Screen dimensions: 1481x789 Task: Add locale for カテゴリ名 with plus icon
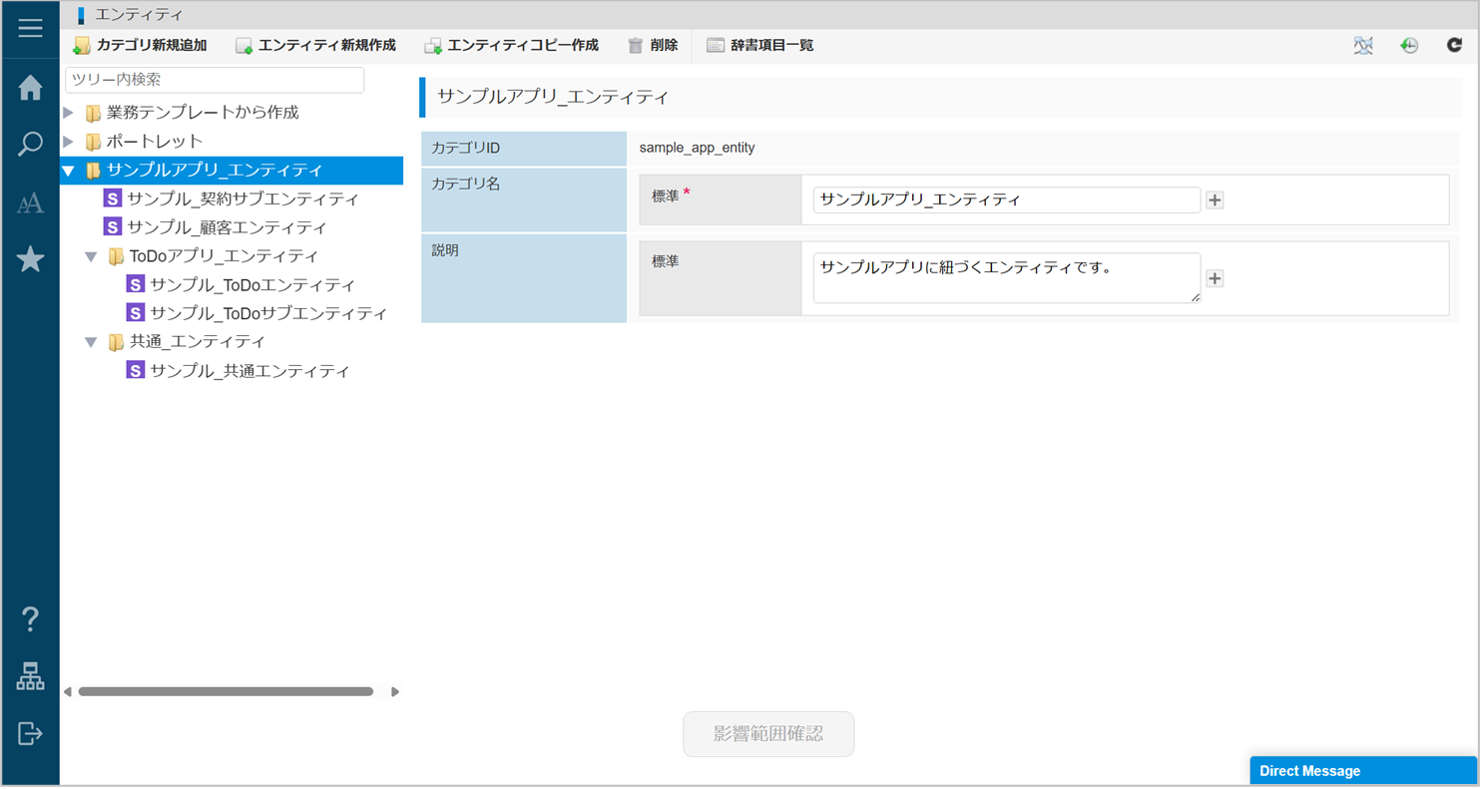coord(1215,200)
